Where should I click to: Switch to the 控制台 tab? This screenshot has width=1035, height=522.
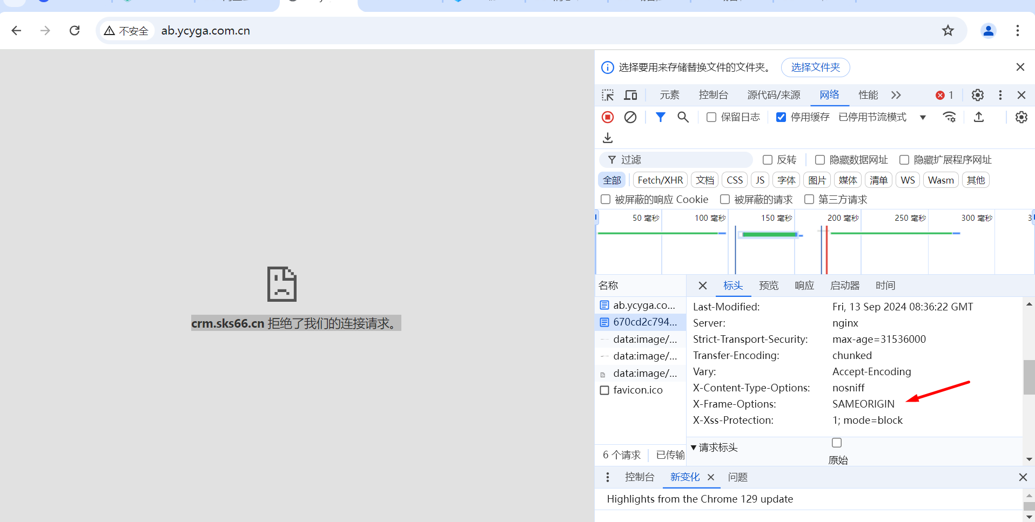tap(713, 95)
